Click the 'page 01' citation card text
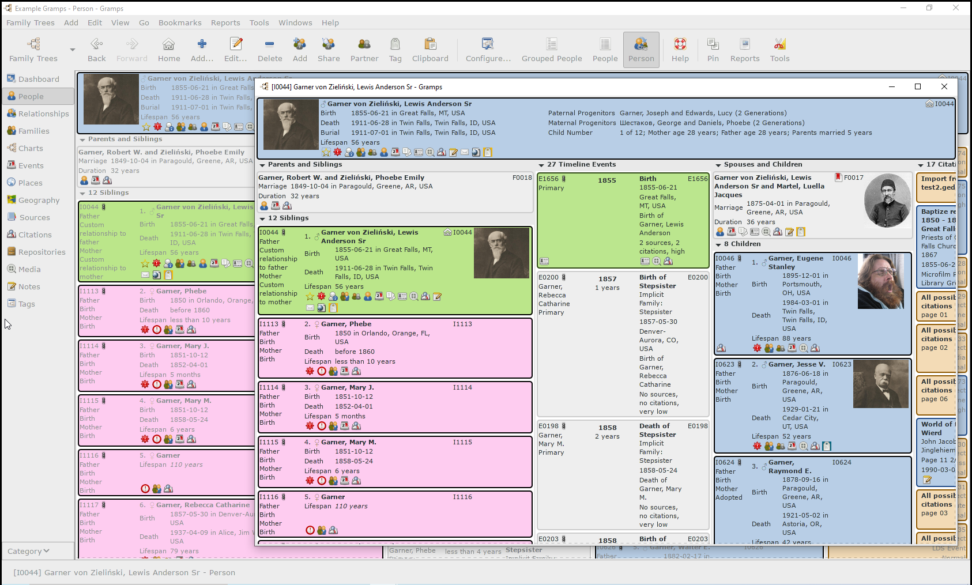This screenshot has width=972, height=585. coord(934,315)
